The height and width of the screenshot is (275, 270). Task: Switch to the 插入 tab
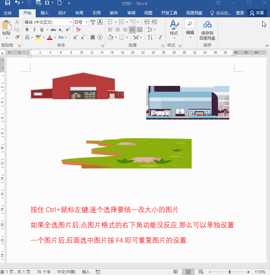click(44, 13)
